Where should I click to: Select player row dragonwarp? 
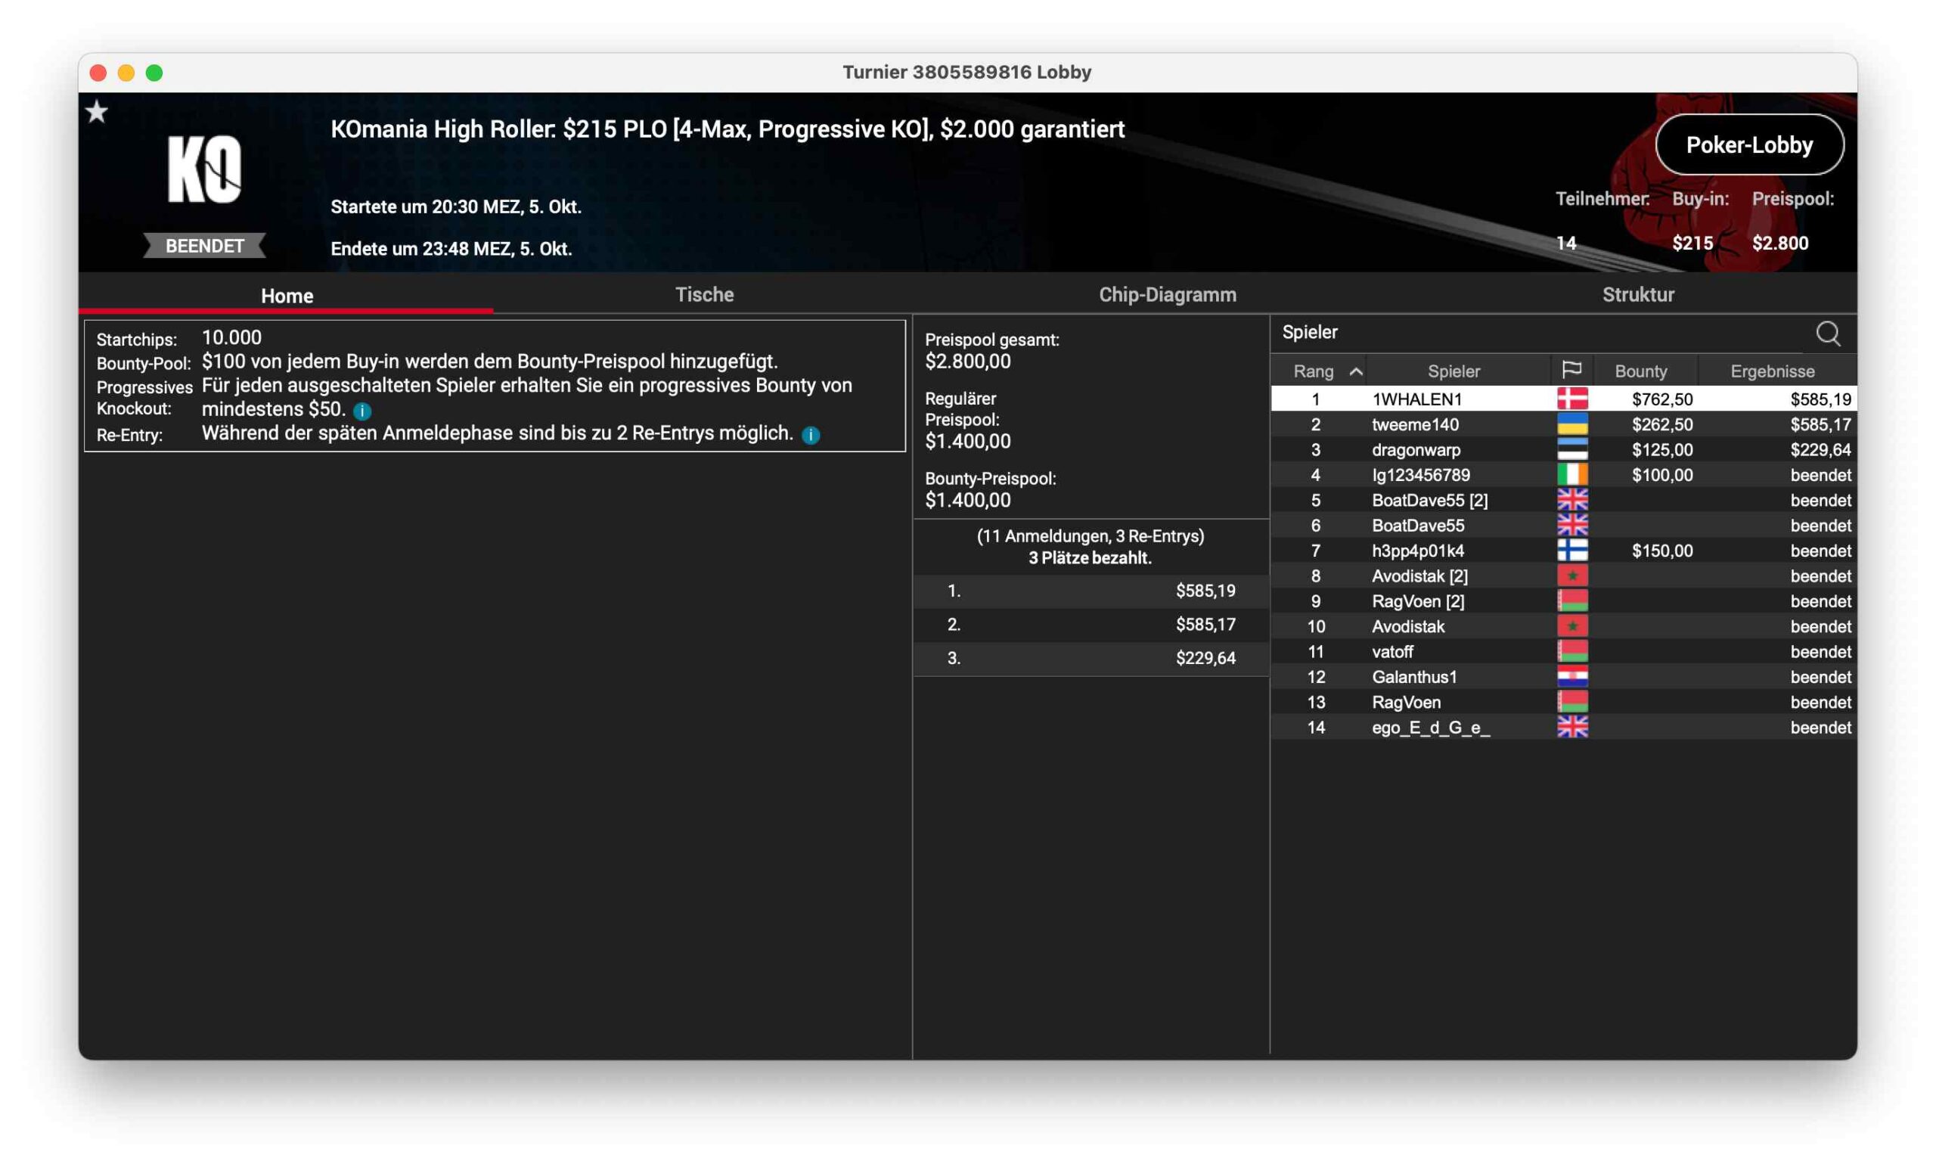(1416, 449)
